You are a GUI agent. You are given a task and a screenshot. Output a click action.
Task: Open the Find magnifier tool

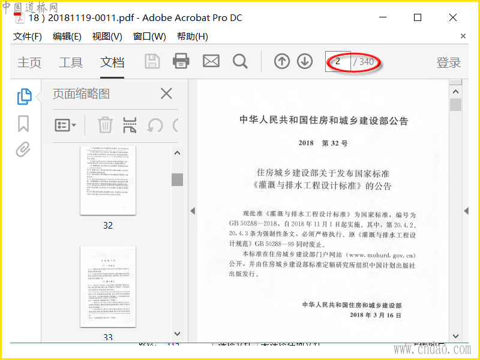[x=241, y=61]
